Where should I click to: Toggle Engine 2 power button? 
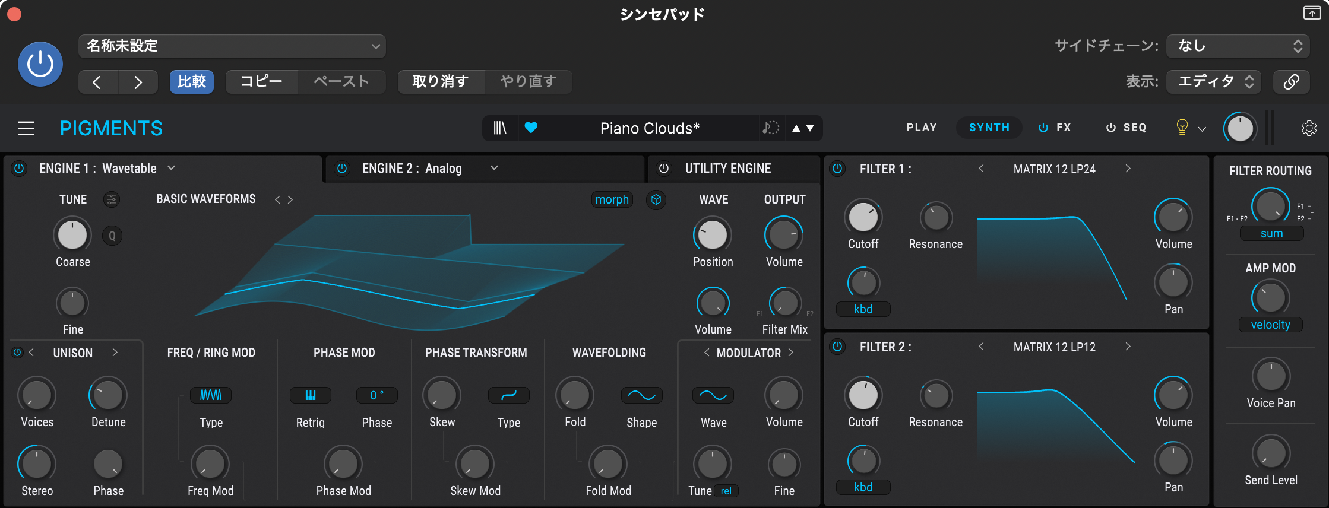(x=342, y=169)
